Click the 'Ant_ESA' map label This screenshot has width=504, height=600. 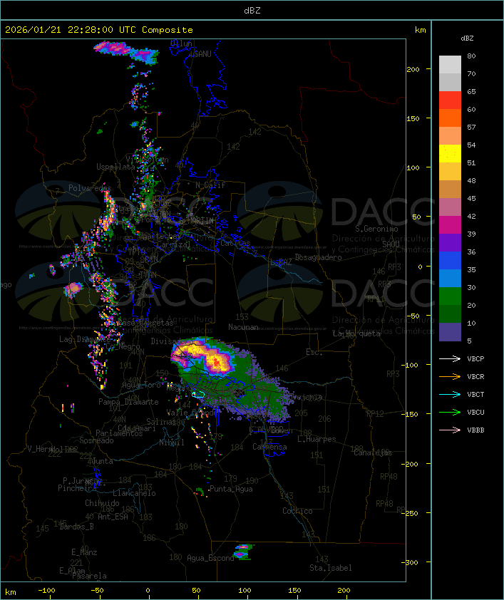[113, 517]
